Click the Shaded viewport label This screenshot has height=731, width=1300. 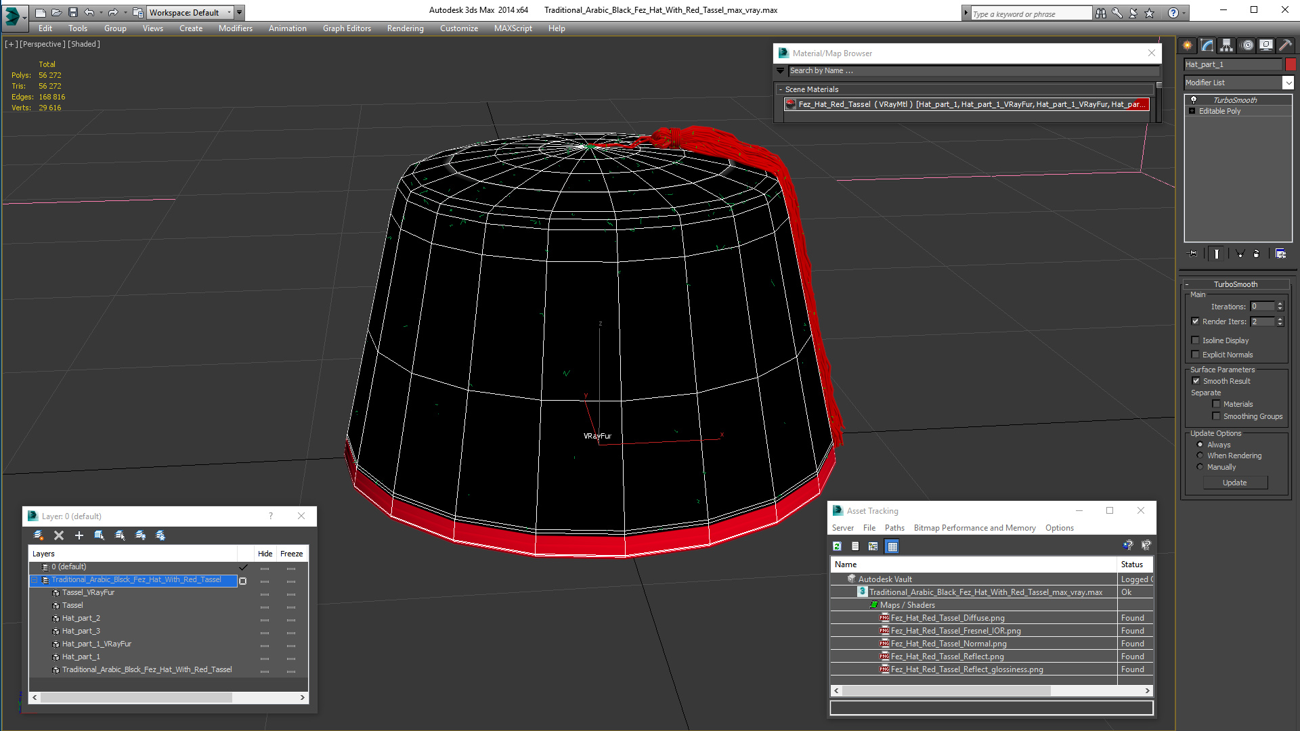[x=84, y=44]
